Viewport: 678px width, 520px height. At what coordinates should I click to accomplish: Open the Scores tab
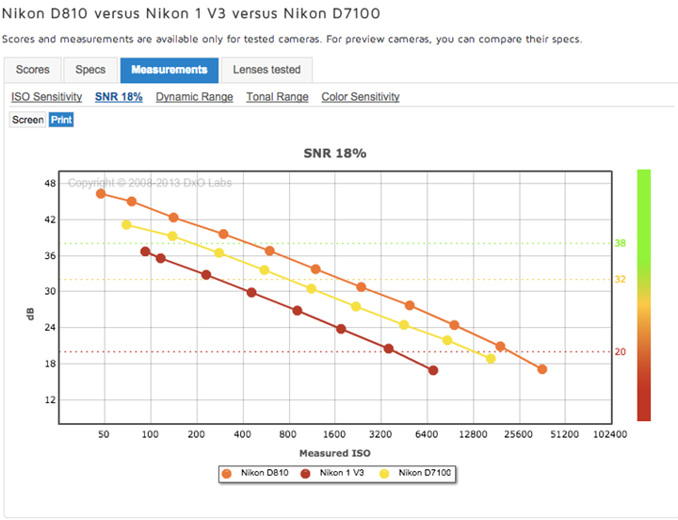click(33, 70)
